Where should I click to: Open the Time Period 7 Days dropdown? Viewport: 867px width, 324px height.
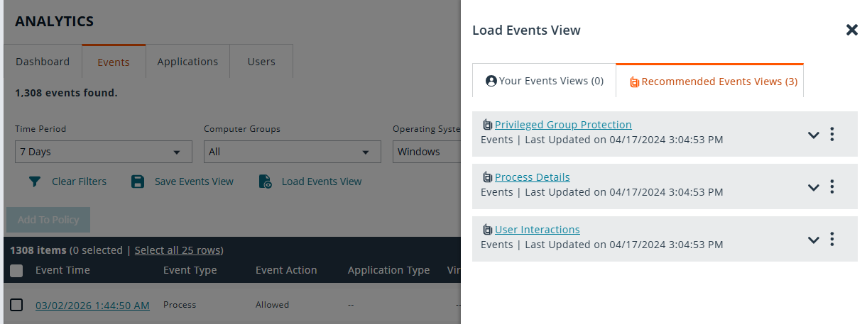pyautogui.click(x=104, y=152)
